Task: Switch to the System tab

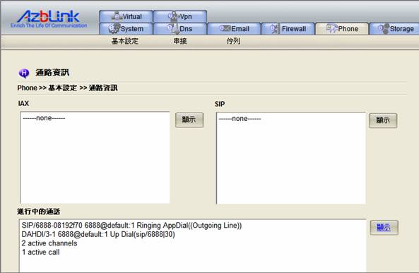Action: [x=126, y=28]
